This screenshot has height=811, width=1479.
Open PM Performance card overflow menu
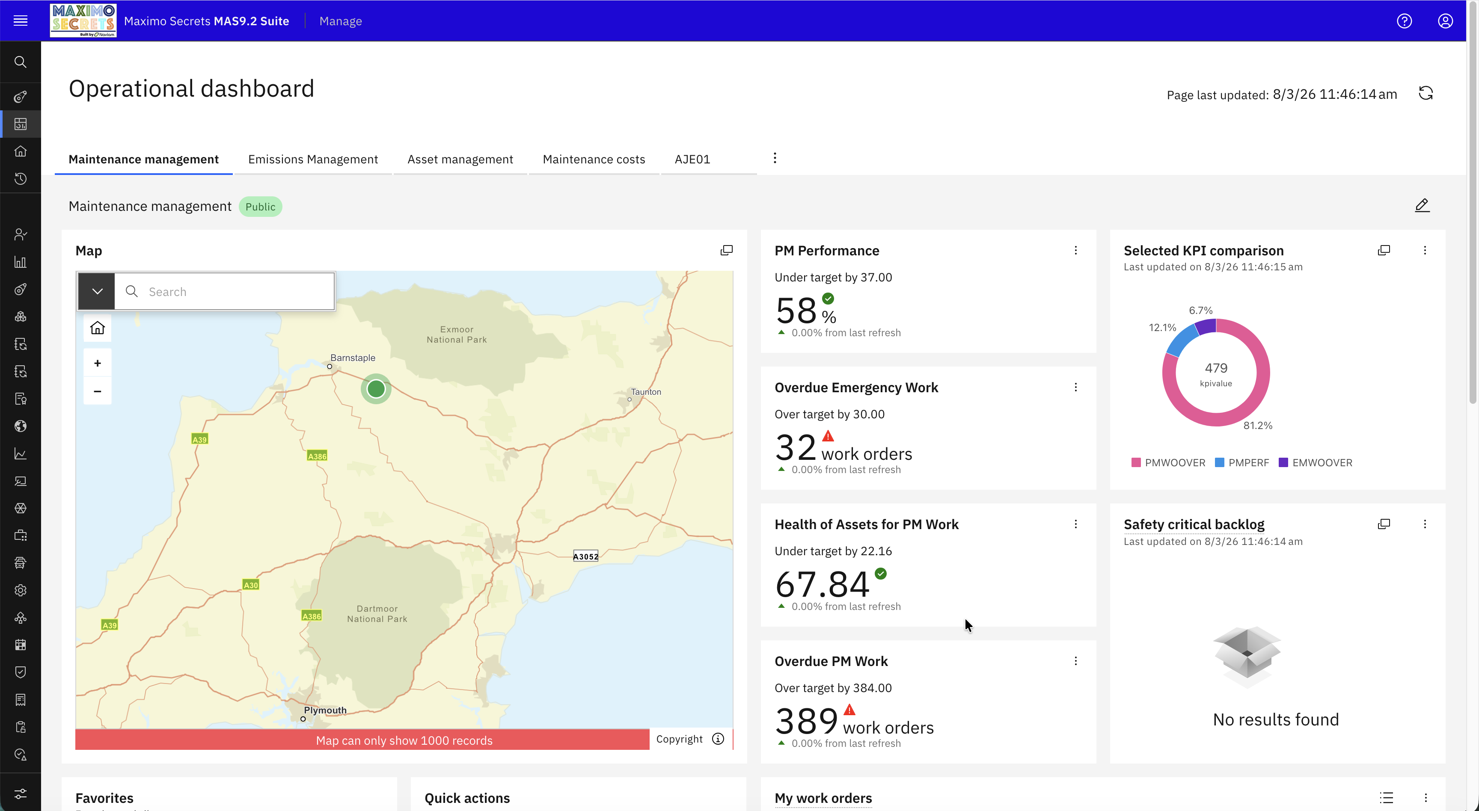click(1075, 250)
